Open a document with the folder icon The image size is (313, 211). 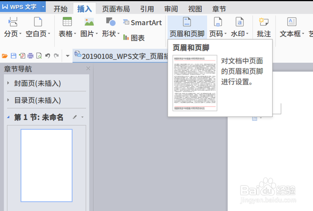(5, 55)
